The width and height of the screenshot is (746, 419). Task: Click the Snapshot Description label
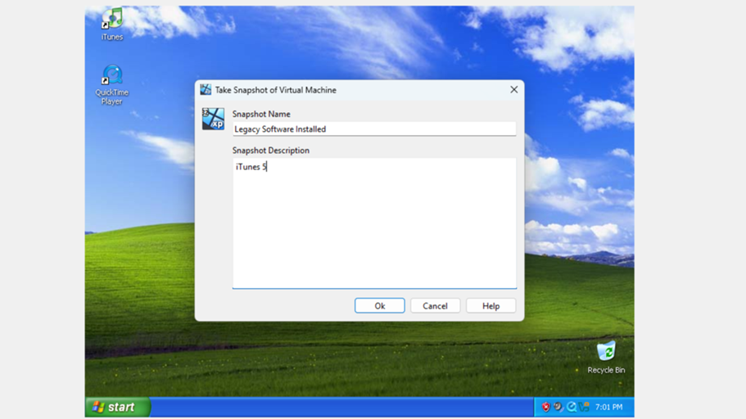pyautogui.click(x=270, y=151)
